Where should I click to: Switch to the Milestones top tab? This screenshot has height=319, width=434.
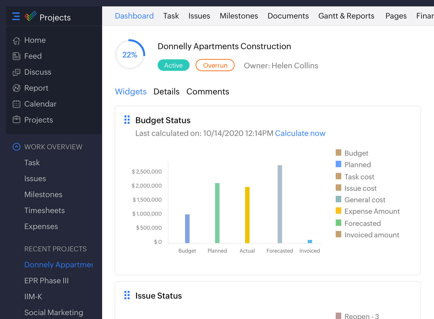coord(239,16)
